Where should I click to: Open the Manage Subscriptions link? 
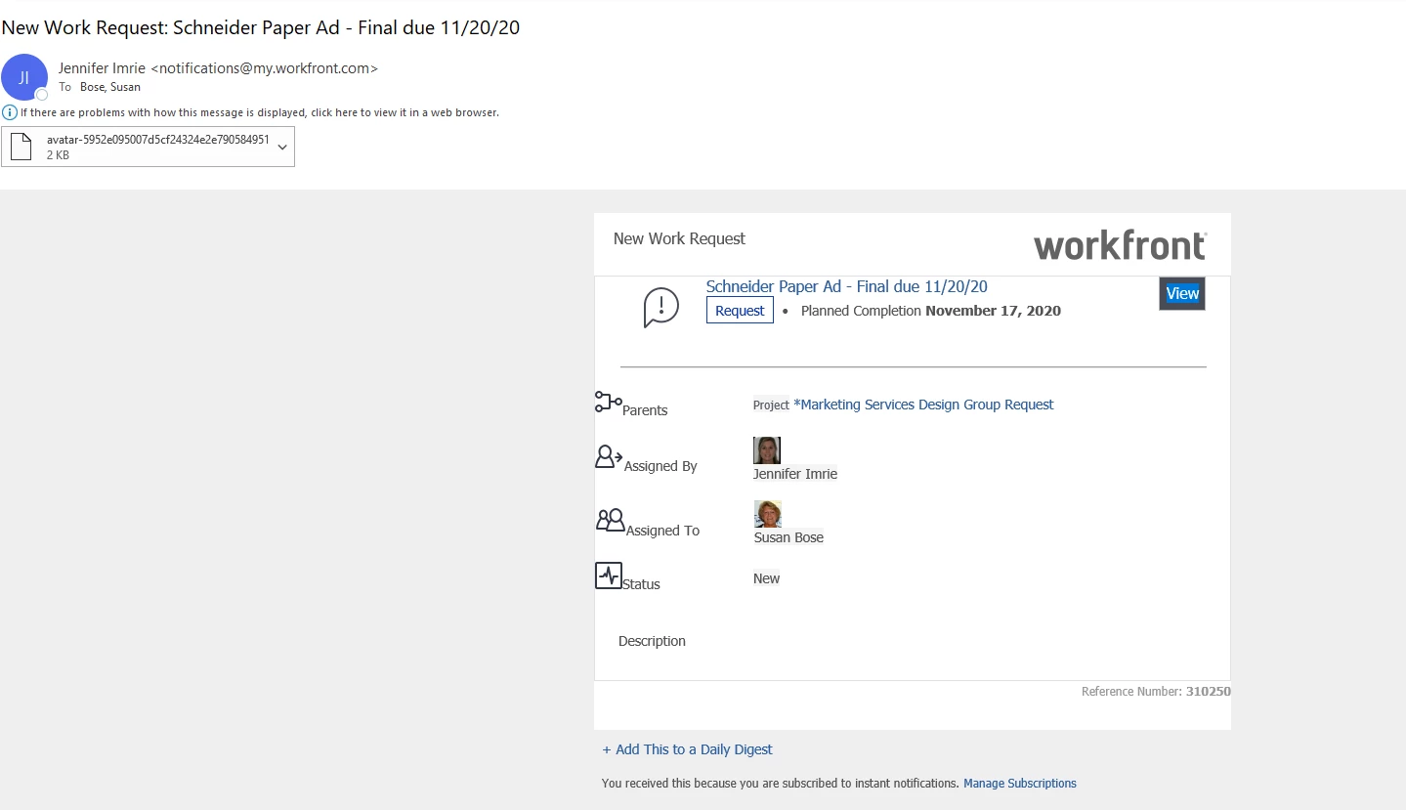coord(1020,784)
